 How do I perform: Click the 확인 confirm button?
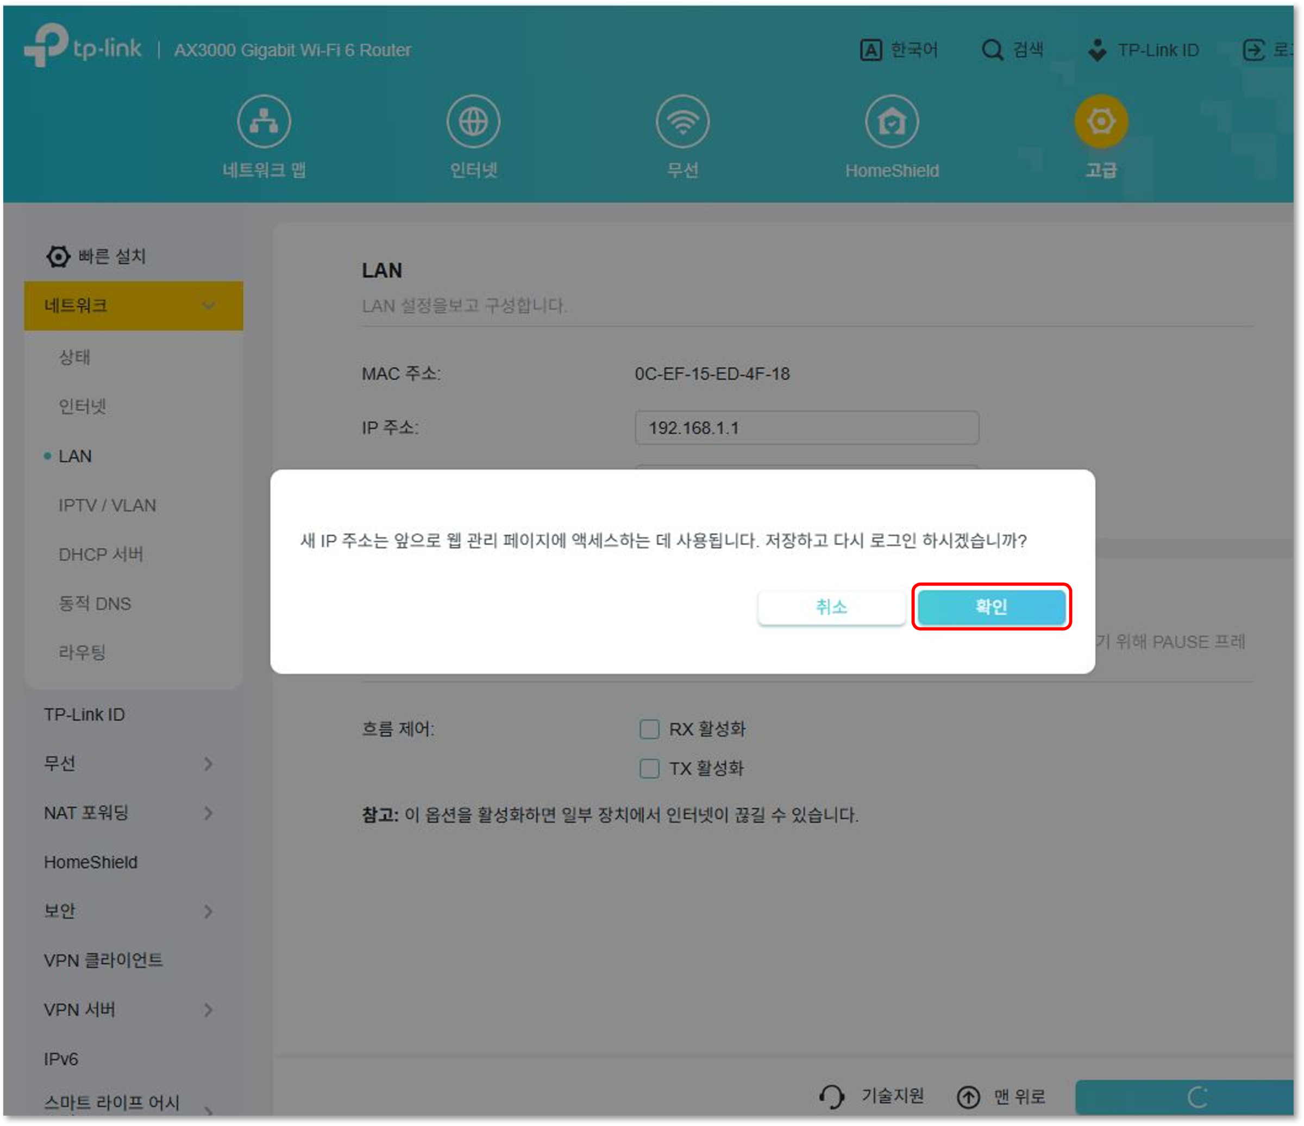click(991, 607)
